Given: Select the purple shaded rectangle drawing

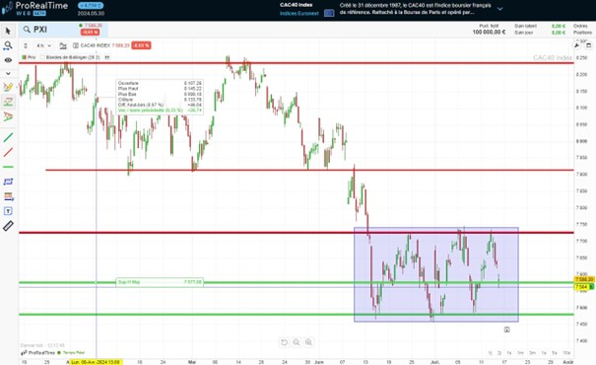Looking at the screenshot, I should pos(436,274).
